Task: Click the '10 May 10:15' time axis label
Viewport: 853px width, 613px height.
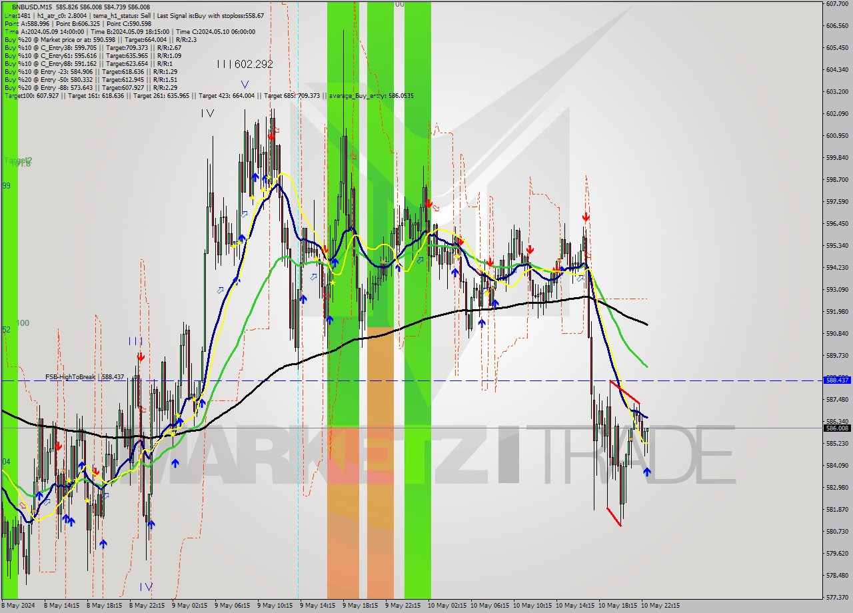Action: 532,606
